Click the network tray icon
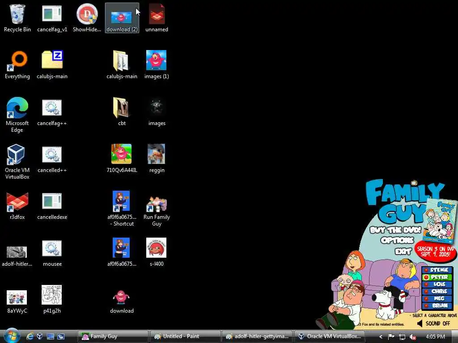Viewport: 458px width, 343px height. (x=402, y=337)
